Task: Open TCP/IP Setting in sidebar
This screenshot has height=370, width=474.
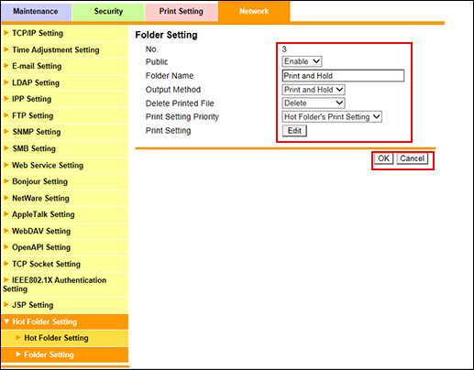Action: [x=64, y=33]
